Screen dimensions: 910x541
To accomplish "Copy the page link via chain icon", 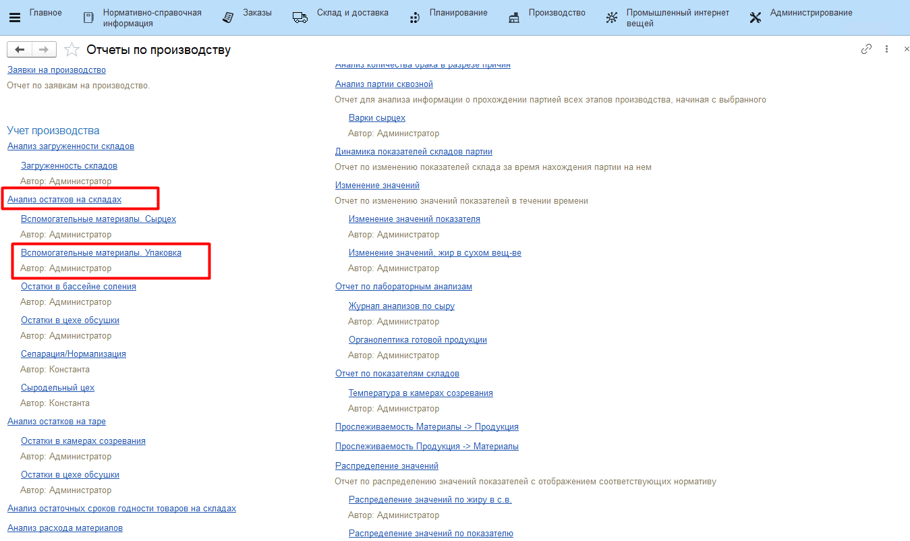I will [867, 49].
